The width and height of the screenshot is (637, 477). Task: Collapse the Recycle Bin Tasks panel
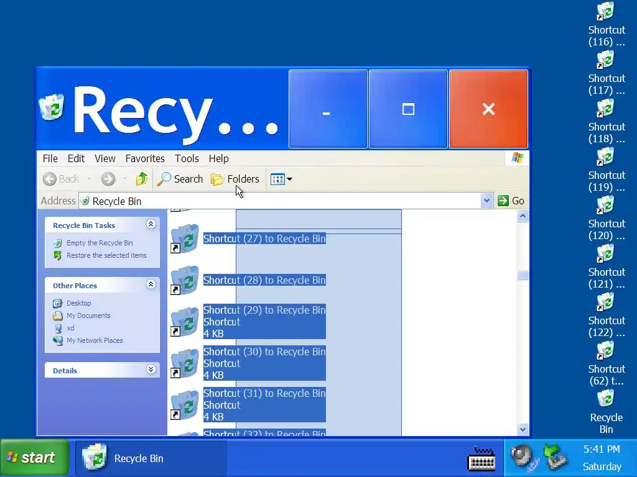pyautogui.click(x=151, y=224)
